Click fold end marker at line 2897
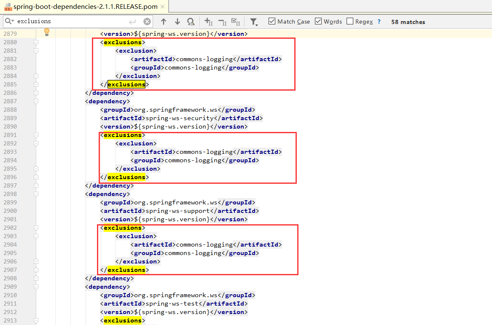Viewport: 492px width, 325px height. point(36,186)
